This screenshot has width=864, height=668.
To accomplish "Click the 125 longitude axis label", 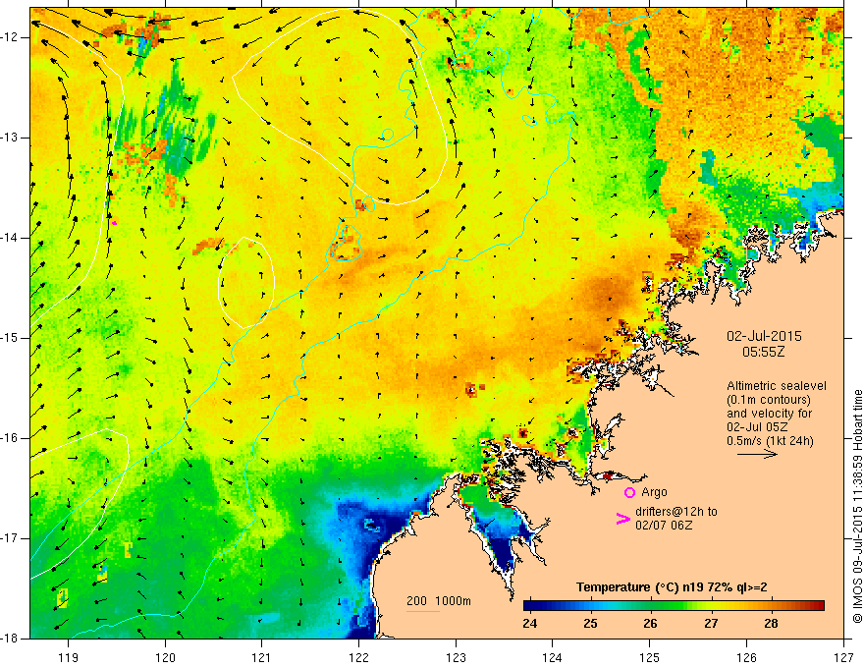I will coord(650,657).
